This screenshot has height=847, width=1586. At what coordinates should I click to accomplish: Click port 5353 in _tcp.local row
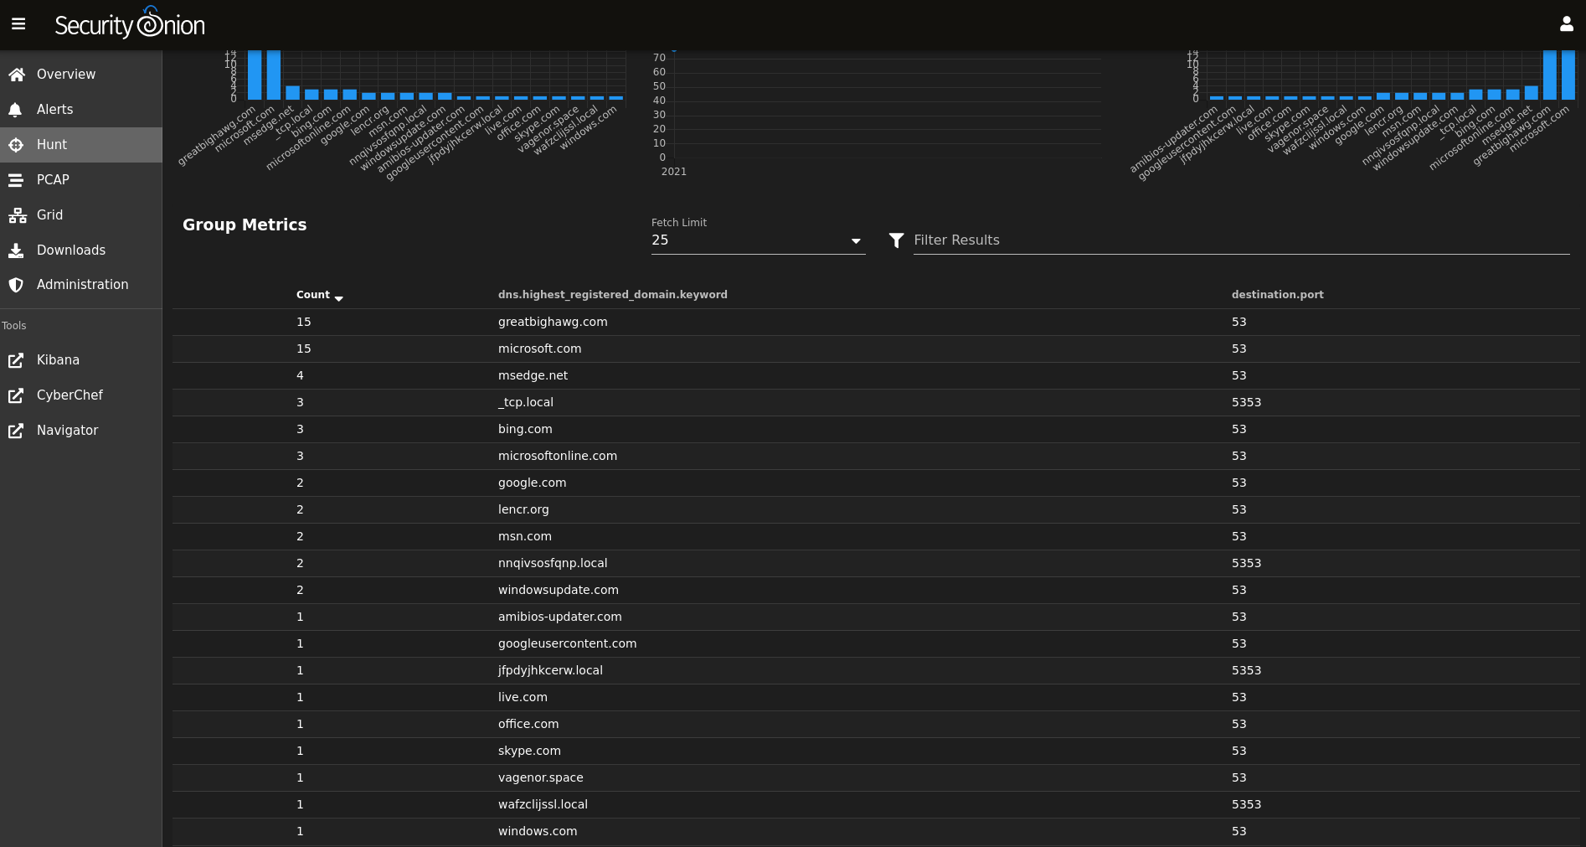pos(1246,402)
